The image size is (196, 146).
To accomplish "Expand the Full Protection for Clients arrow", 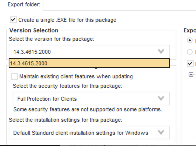I will click(161, 99).
